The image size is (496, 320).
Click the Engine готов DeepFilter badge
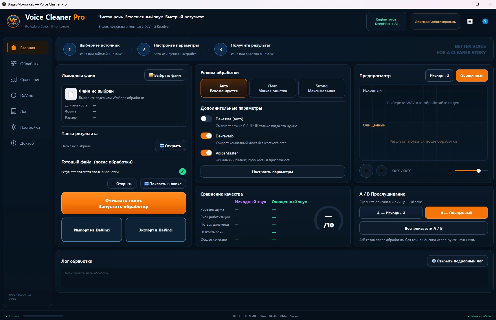386,21
